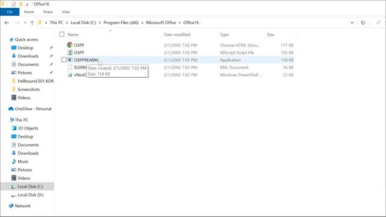Image resolution: width=386 pixels, height=217 pixels.
Task: Select the OSPPREARM application icon
Action: click(70, 60)
